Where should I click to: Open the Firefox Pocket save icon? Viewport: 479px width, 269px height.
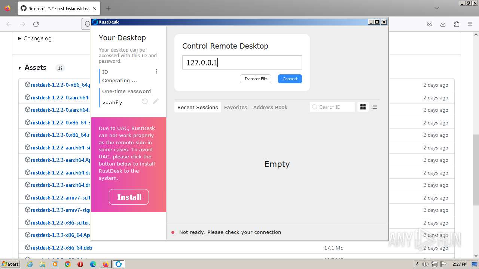point(430,24)
